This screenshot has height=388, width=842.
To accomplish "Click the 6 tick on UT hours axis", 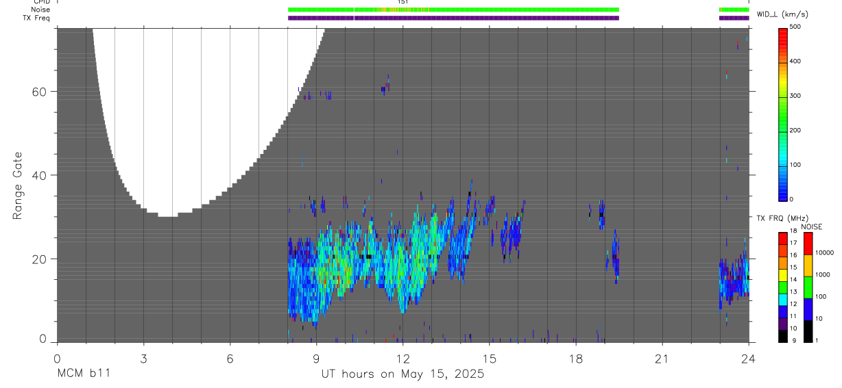I will coord(230,358).
